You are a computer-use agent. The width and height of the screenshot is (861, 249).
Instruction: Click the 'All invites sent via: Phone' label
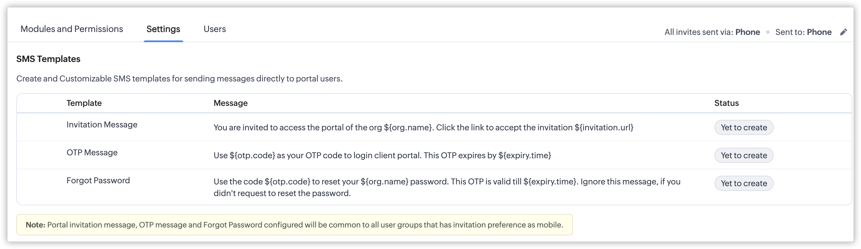(712, 32)
